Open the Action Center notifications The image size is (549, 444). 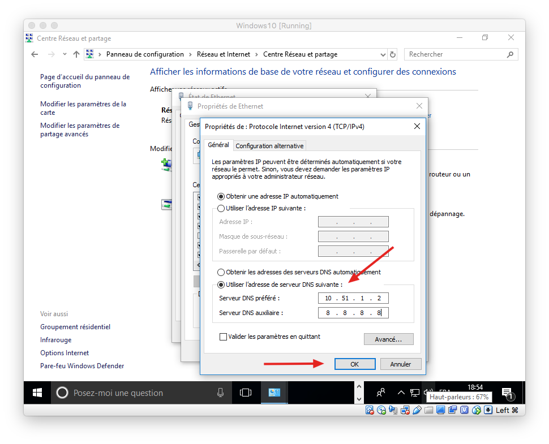click(x=507, y=393)
